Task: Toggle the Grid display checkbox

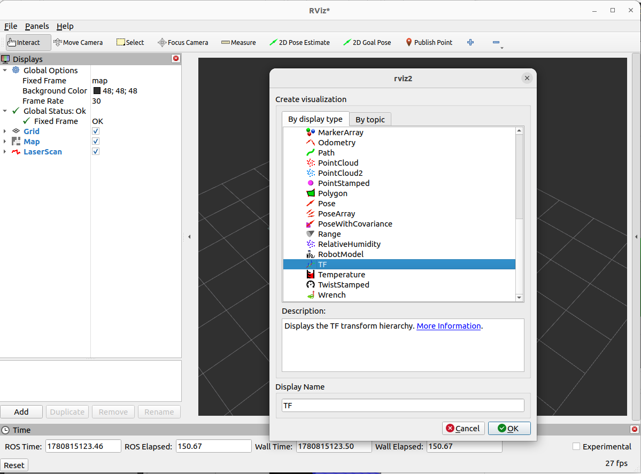Action: coord(96,131)
